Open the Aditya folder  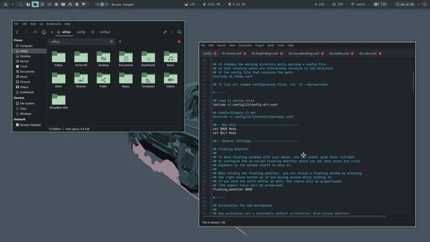(x=58, y=58)
